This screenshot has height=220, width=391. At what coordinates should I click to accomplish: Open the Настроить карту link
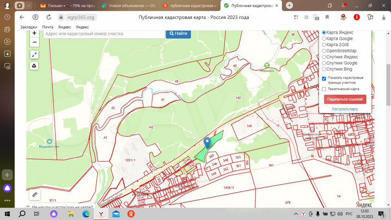click(345, 109)
